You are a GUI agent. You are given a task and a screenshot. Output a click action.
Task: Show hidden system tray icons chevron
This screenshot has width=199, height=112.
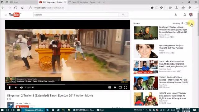[x=146, y=110]
